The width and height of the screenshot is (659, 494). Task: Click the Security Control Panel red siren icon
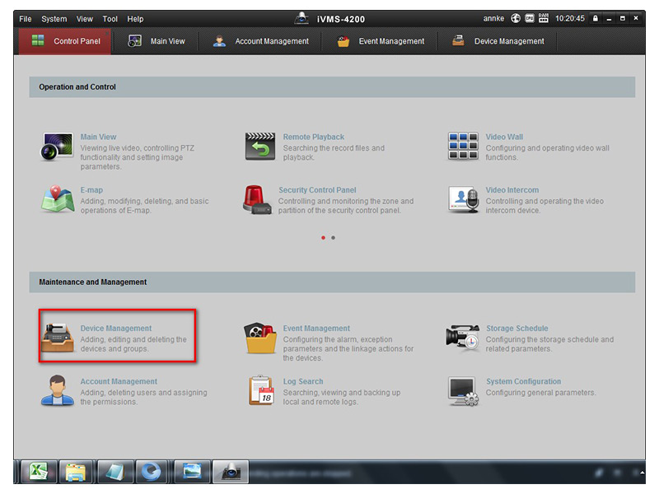(257, 200)
